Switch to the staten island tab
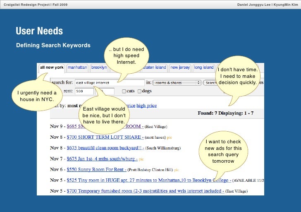The width and height of the screenshot is (301, 212). pyautogui.click(x=154, y=67)
